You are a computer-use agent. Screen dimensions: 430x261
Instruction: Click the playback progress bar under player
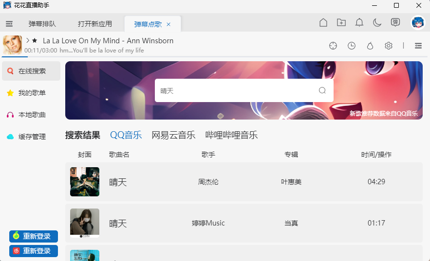tap(215, 57)
